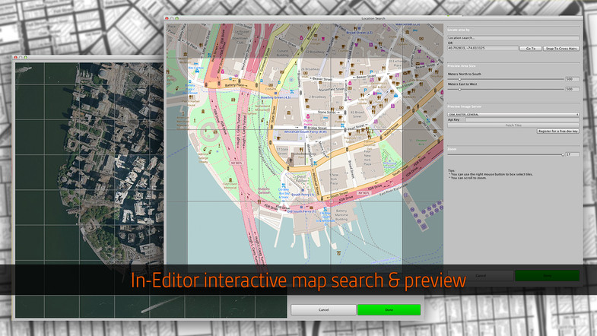Click the Whitehall South Ferry (R,W) label
Viewport: 597px width, 336px height.
(306, 132)
